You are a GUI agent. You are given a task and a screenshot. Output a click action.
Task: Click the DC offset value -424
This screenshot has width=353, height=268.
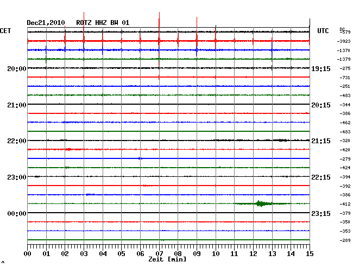coord(345,168)
